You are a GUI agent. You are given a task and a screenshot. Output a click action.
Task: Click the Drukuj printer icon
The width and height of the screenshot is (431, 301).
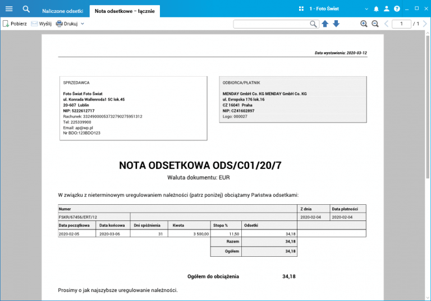59,24
